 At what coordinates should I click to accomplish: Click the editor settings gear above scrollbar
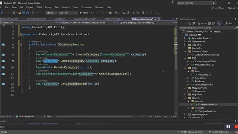point(177,19)
